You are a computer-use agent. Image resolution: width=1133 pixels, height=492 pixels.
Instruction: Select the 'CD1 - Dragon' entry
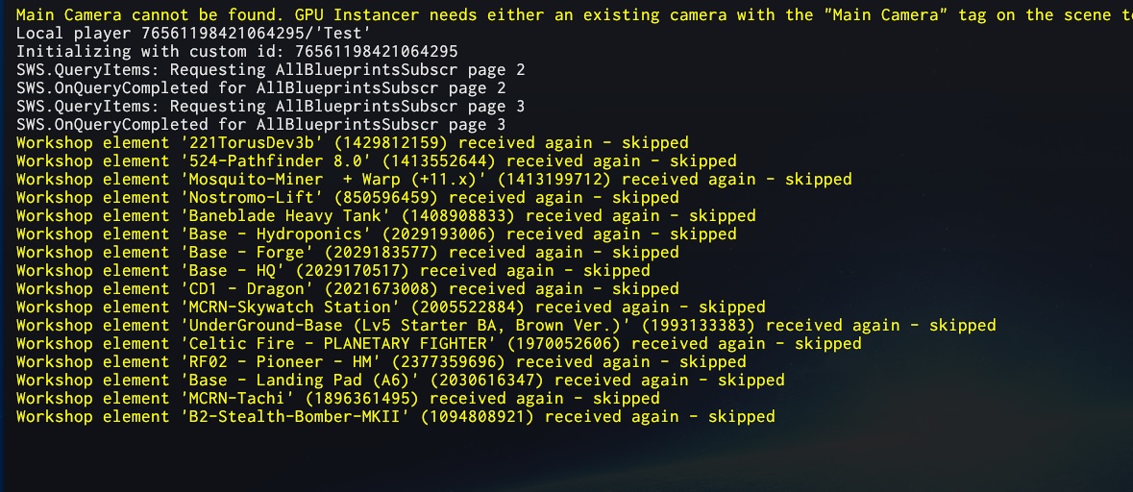347,289
